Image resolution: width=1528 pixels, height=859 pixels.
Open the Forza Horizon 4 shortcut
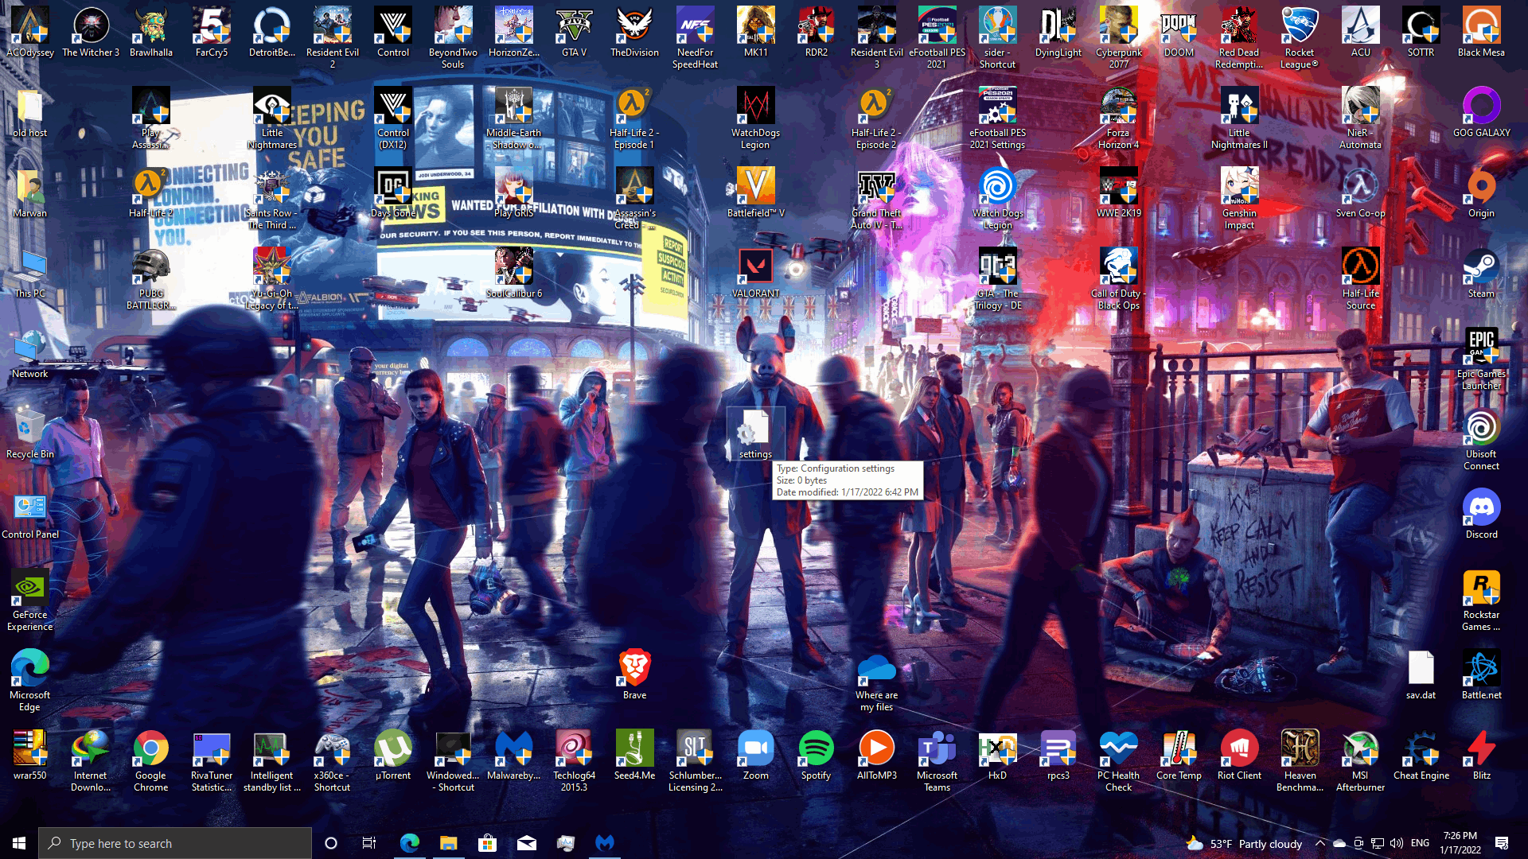1118,119
